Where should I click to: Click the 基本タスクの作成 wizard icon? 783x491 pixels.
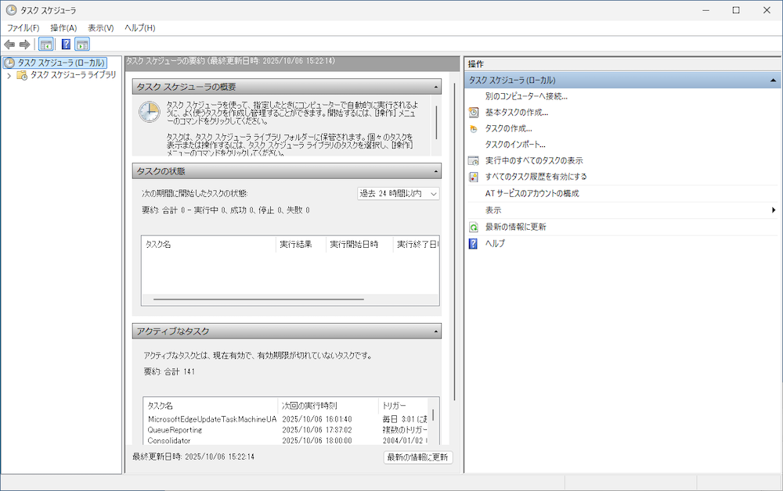coord(473,113)
